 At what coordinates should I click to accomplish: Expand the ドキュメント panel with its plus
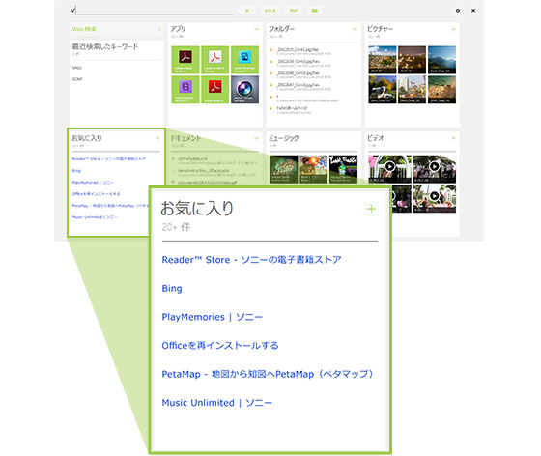(256, 138)
